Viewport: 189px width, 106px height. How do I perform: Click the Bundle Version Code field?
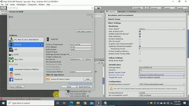tap(162, 72)
